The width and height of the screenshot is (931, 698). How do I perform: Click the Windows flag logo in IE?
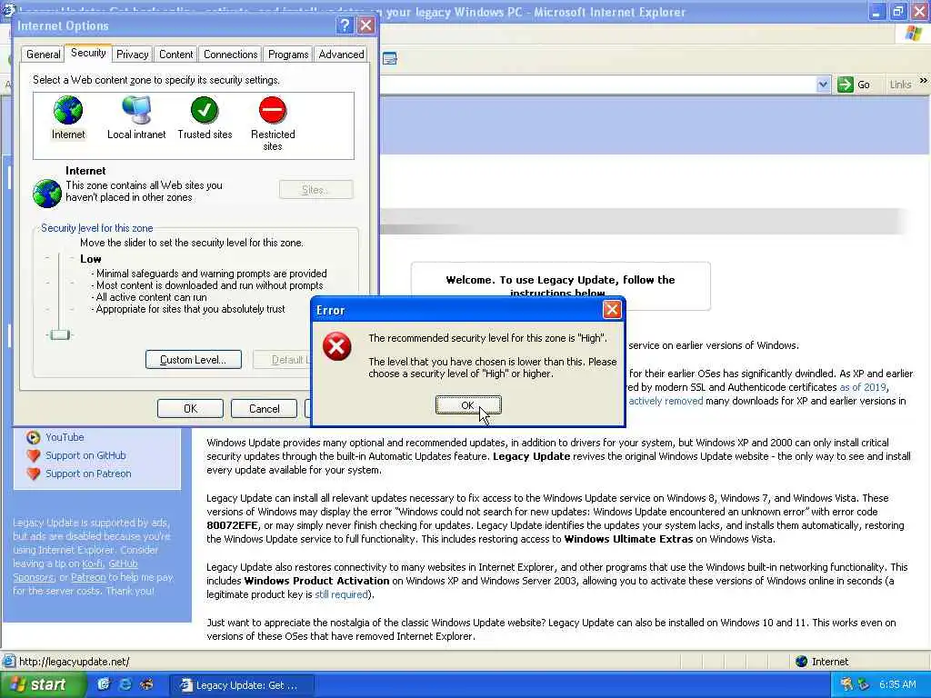click(x=913, y=34)
